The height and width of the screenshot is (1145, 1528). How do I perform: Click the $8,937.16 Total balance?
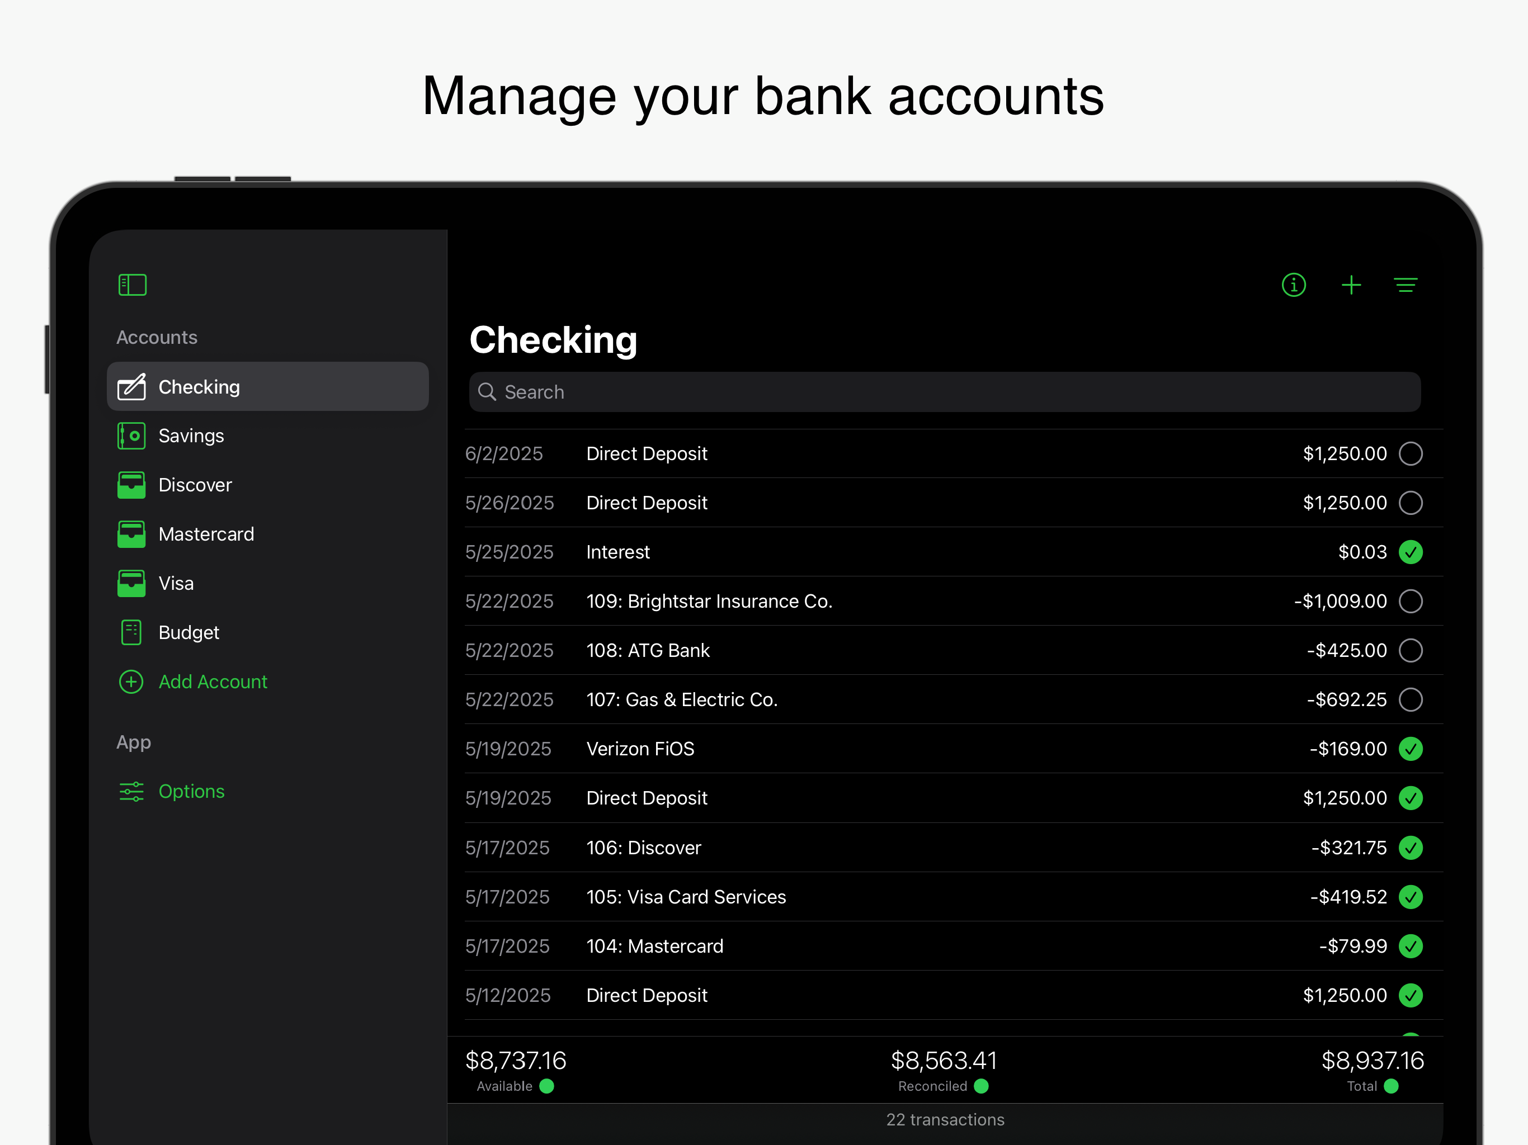[1373, 1061]
